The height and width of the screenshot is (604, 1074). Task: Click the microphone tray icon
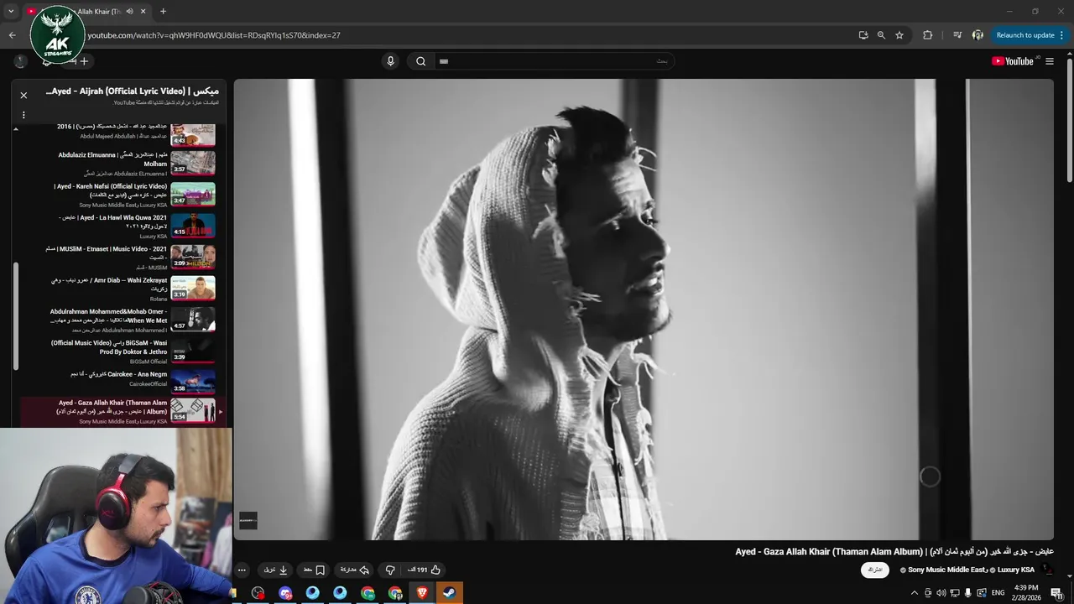coord(967,593)
